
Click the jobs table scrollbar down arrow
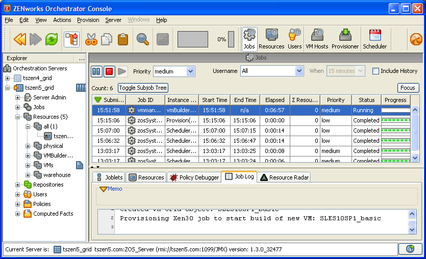(415, 158)
